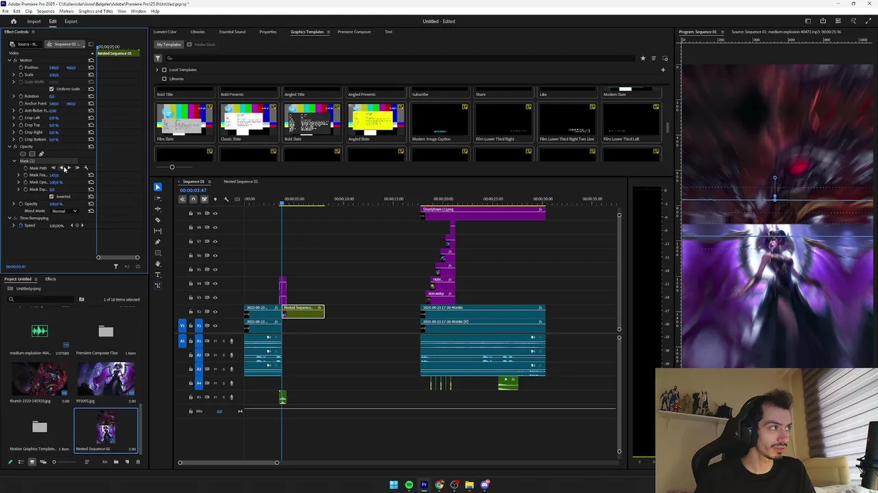Open Spotify from Windows taskbar
878x493 pixels.
click(409, 485)
